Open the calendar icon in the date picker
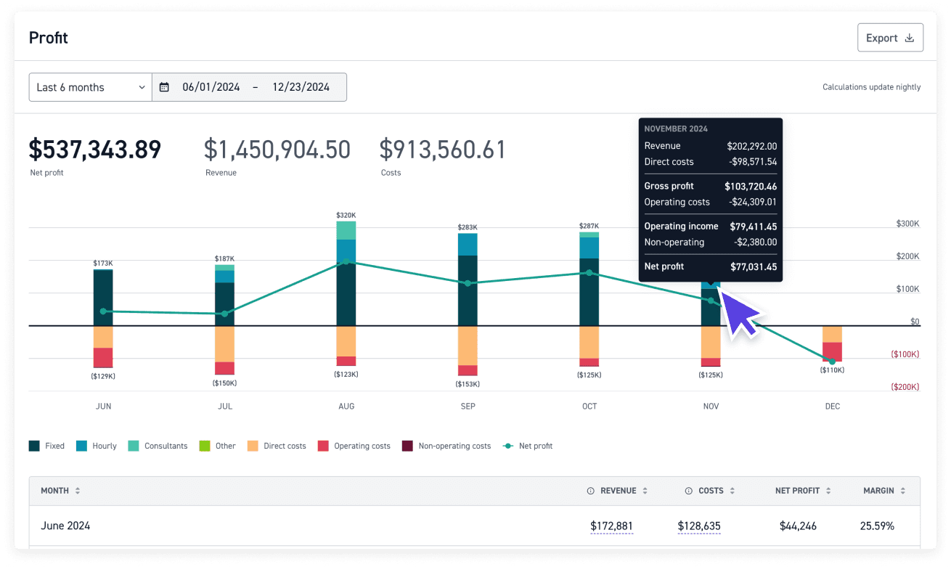 click(x=164, y=87)
